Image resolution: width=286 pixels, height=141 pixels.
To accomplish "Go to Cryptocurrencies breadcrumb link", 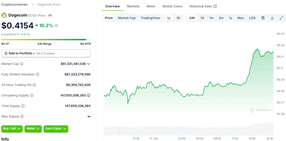I will (x=15, y=4).
